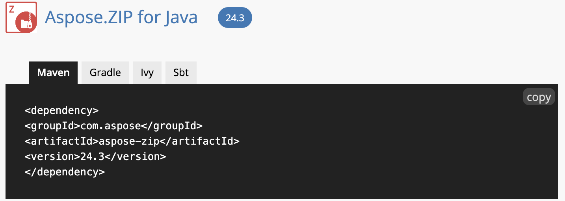
Task: Click the blue 24.3 version badge
Action: coord(235,18)
